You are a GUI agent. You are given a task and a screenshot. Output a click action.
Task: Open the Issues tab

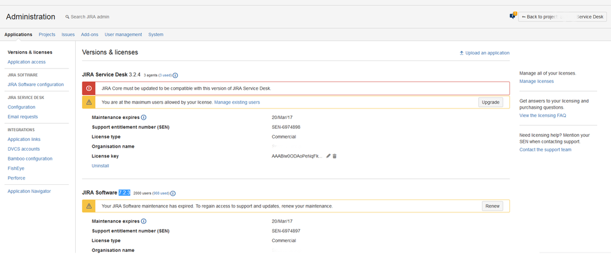point(68,35)
